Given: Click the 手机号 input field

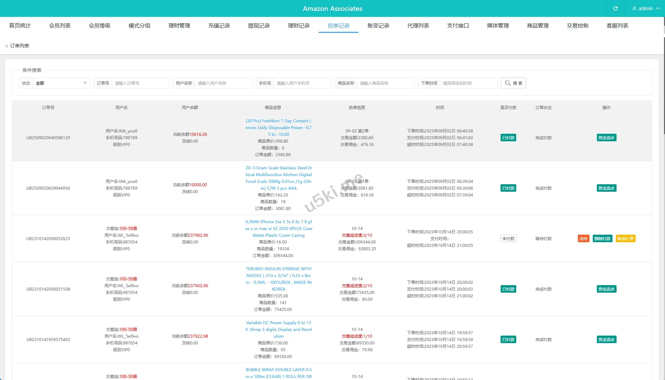Looking at the screenshot, I should (302, 83).
